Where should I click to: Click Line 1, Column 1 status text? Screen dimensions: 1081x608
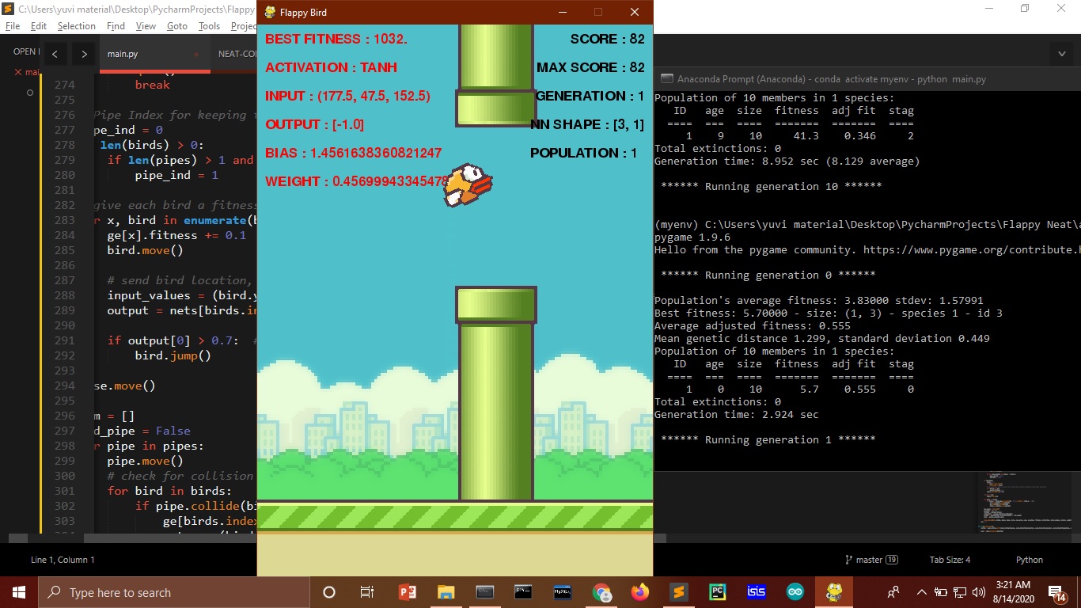[63, 560]
